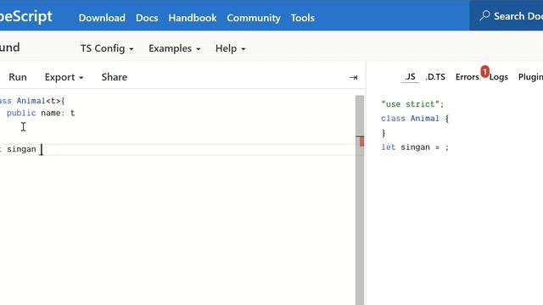The image size is (543, 305).
Task: Go to the Handbook page
Action: click(193, 18)
